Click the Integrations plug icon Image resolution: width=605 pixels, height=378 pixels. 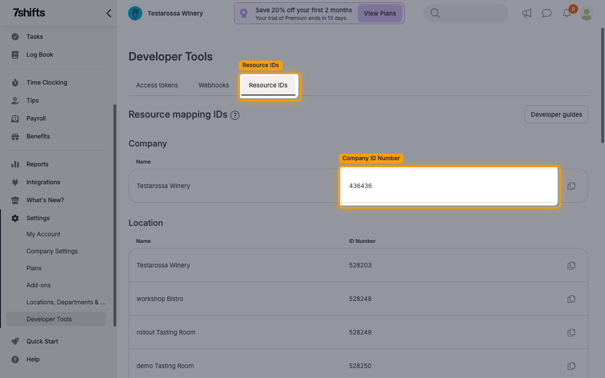point(15,182)
